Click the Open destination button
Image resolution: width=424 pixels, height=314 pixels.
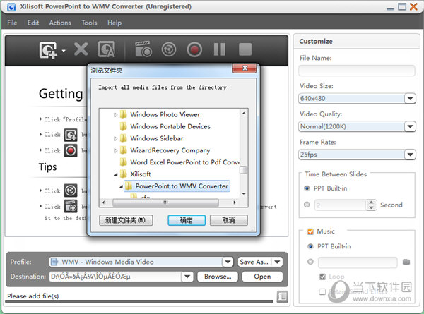262,277
